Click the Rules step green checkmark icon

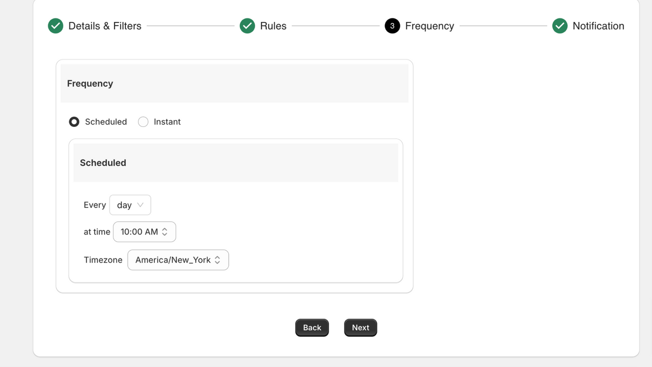pyautogui.click(x=247, y=26)
